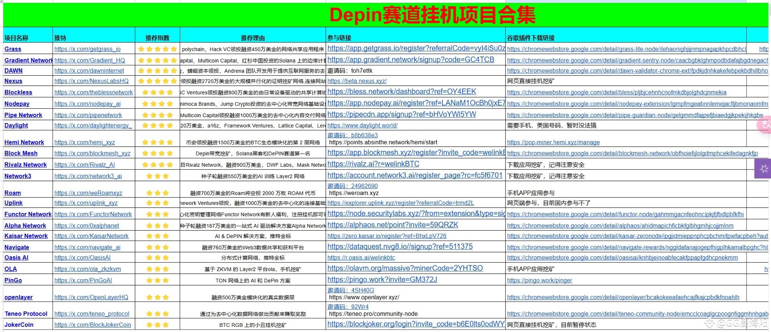This screenshot has height=332, width=771.
Task: Select the 邀请码: toh7ettk cell
Action: [x=416, y=71]
